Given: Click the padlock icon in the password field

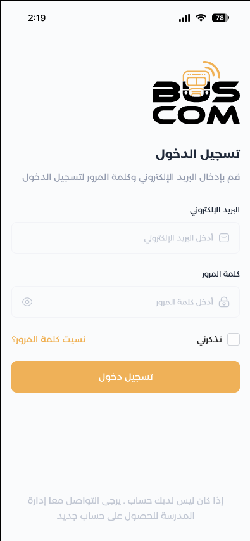Looking at the screenshot, I should (224, 302).
